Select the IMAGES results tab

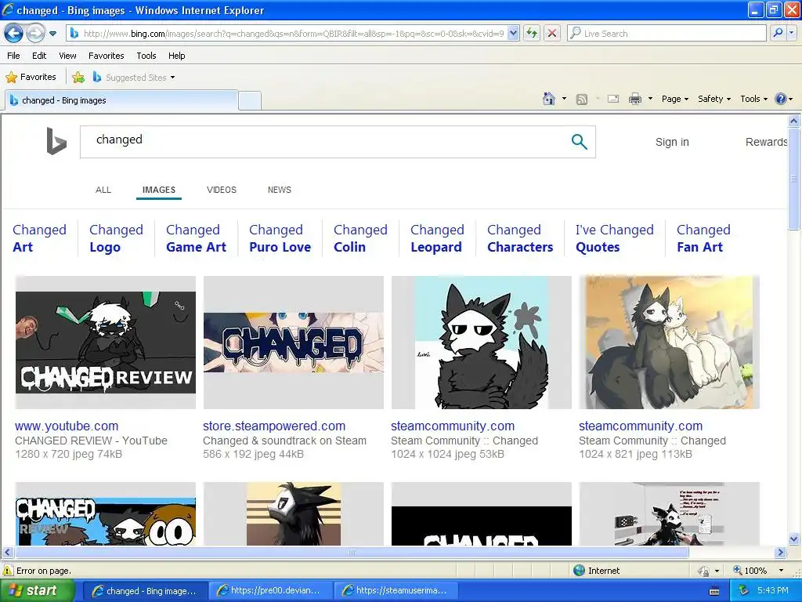click(158, 190)
